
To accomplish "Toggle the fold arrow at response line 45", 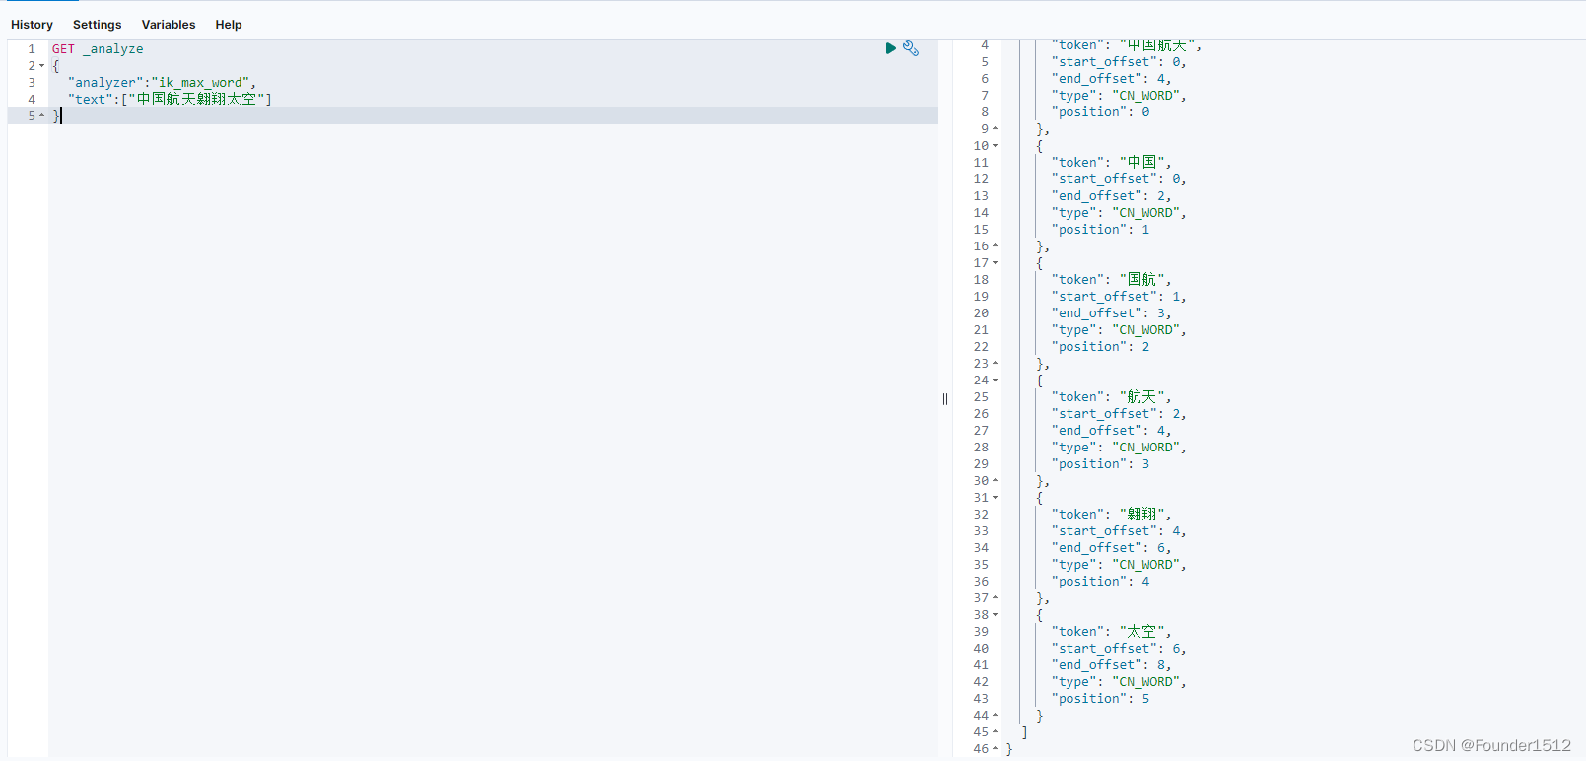I will coord(995,732).
